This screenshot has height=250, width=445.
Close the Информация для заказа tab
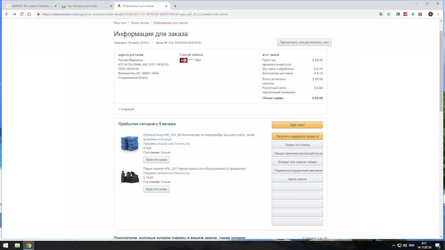(x=166, y=6)
